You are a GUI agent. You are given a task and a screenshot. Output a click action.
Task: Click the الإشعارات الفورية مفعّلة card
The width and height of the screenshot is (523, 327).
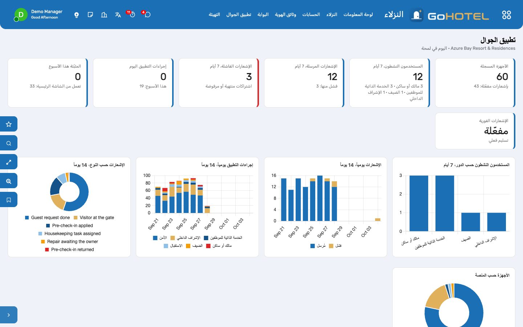[475, 131]
